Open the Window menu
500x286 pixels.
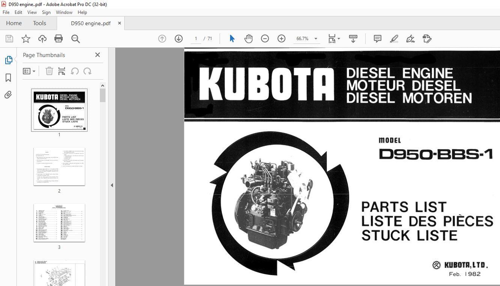point(64,12)
